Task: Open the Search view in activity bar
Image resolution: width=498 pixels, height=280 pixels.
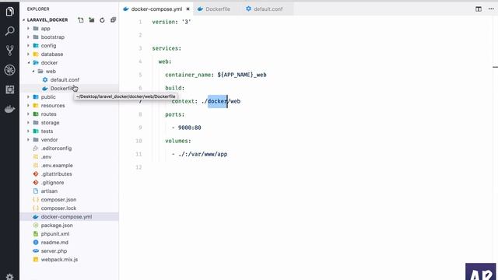Action: coord(9,31)
